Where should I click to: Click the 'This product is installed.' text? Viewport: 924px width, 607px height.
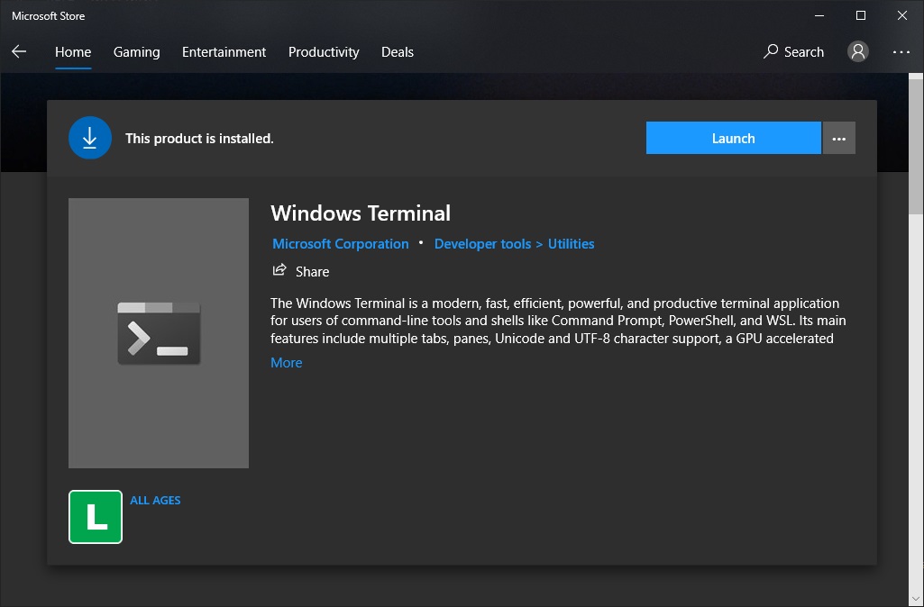coord(200,139)
